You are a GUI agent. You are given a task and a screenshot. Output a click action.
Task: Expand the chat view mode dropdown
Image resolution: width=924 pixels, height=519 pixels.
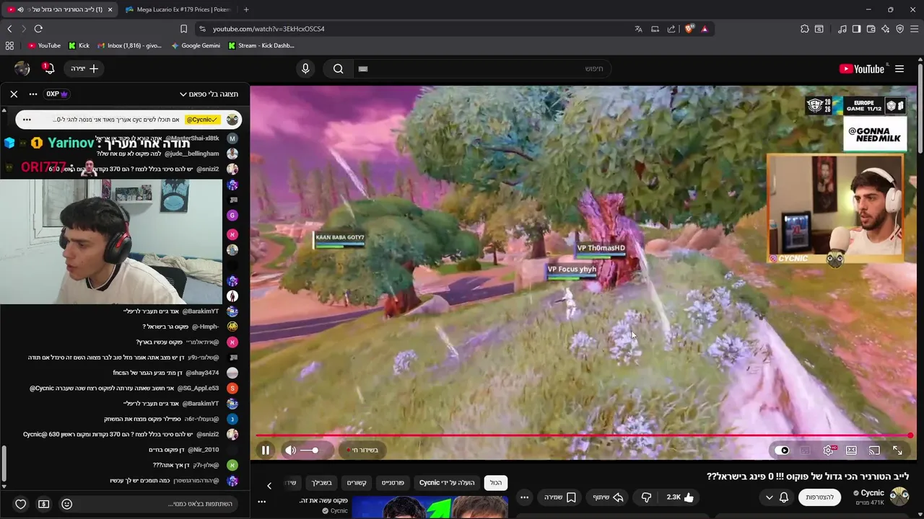coord(209,94)
